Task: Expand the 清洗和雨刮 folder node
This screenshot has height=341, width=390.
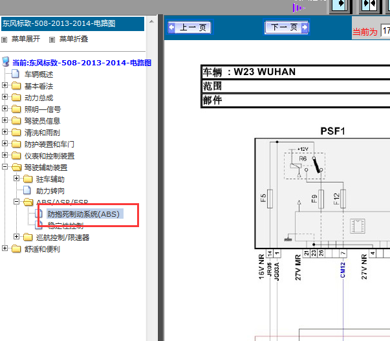Action: tap(5, 131)
